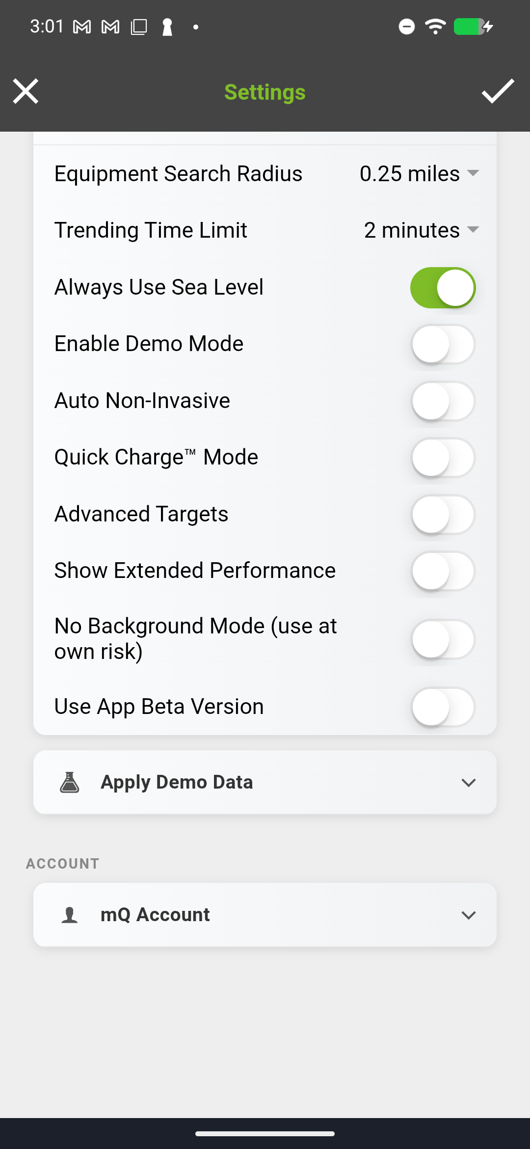The image size is (530, 1149).
Task: Enable the Use App Beta Version option
Action: pos(442,707)
